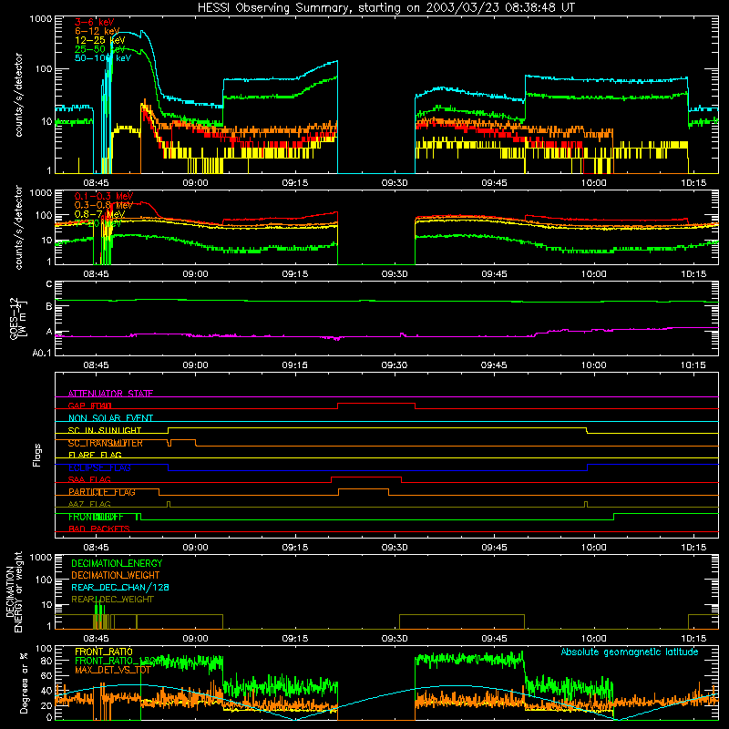
Task: Click the 09:15 tick label under the MeV panel
Action: click(x=294, y=274)
